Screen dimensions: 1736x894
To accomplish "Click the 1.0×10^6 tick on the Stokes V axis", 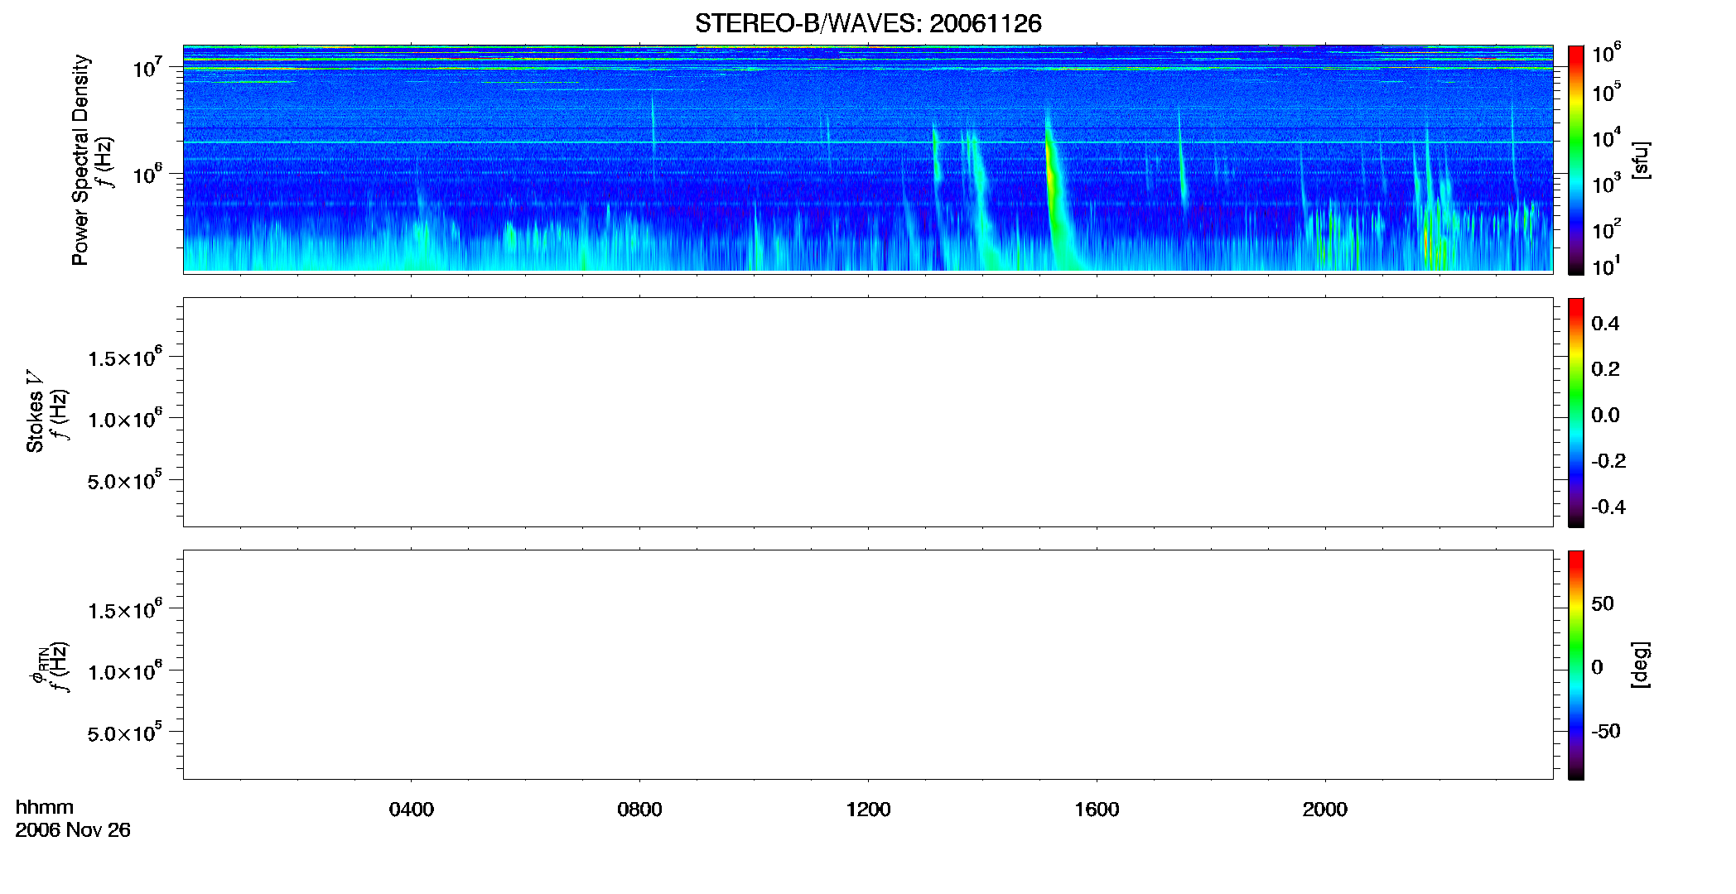I will click(x=125, y=419).
